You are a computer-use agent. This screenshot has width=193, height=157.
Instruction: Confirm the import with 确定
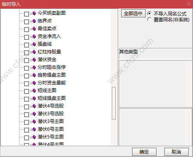click(144, 152)
